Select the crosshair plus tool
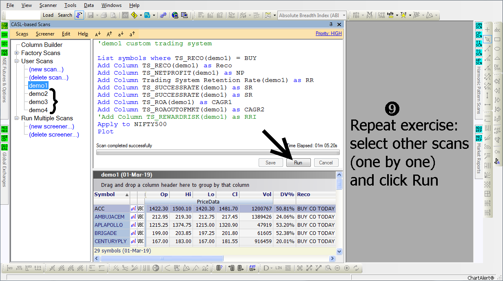This screenshot has width=503, height=281. pos(487,30)
